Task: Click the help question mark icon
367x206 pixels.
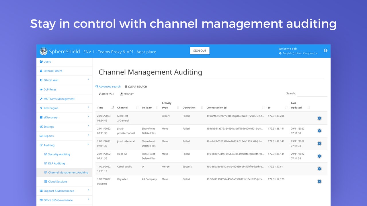Action: (x=325, y=50)
